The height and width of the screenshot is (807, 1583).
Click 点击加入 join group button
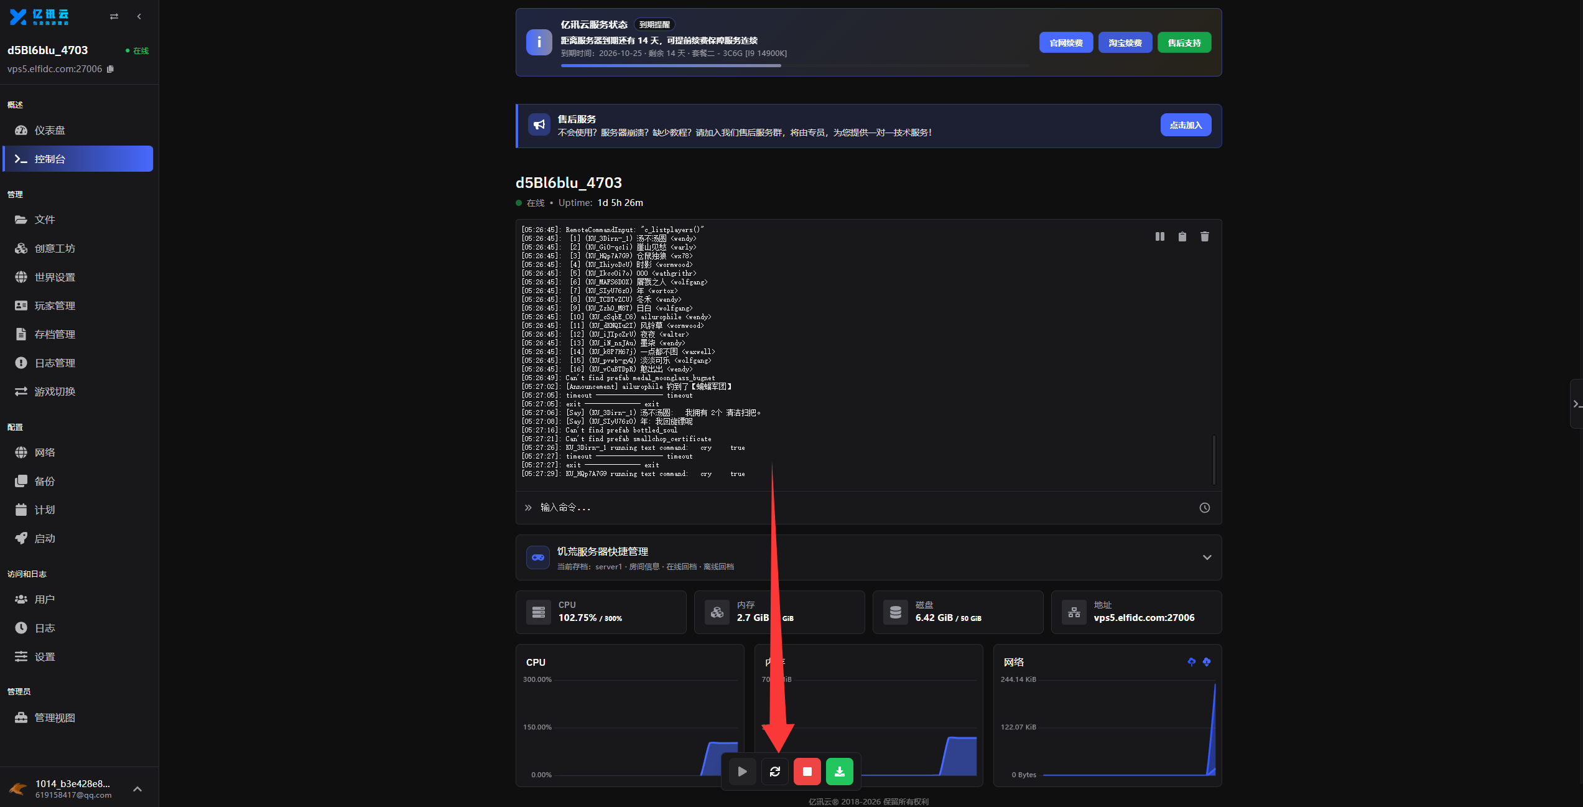pyautogui.click(x=1186, y=125)
